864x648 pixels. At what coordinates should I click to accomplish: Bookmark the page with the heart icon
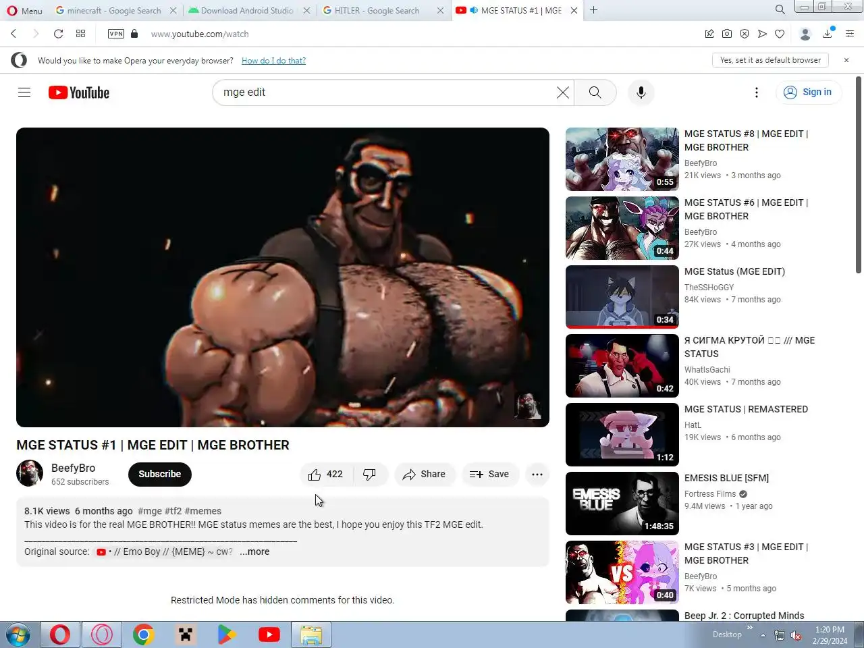(x=780, y=34)
